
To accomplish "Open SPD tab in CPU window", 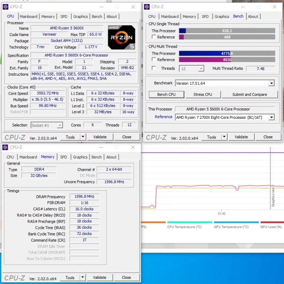I will pyautogui.click(x=64, y=16).
